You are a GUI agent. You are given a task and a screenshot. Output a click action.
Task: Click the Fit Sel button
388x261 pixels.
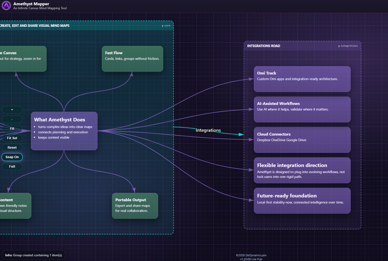click(12, 138)
